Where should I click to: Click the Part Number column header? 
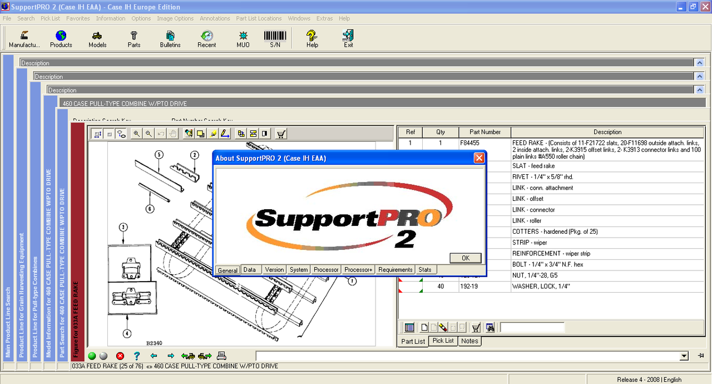pos(485,132)
